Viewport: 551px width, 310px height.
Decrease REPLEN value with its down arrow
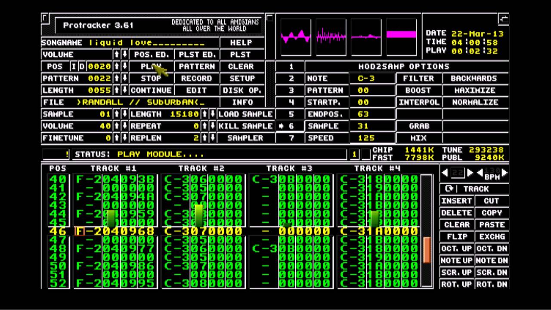pos(212,138)
